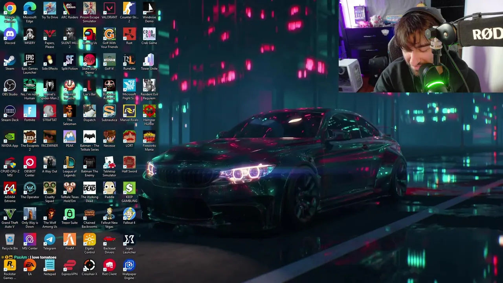Select Counter-Strike 2 shortcut

pos(129,9)
